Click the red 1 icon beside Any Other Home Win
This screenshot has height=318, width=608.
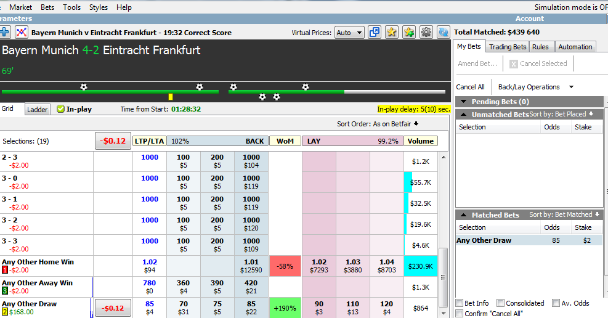[5, 270]
